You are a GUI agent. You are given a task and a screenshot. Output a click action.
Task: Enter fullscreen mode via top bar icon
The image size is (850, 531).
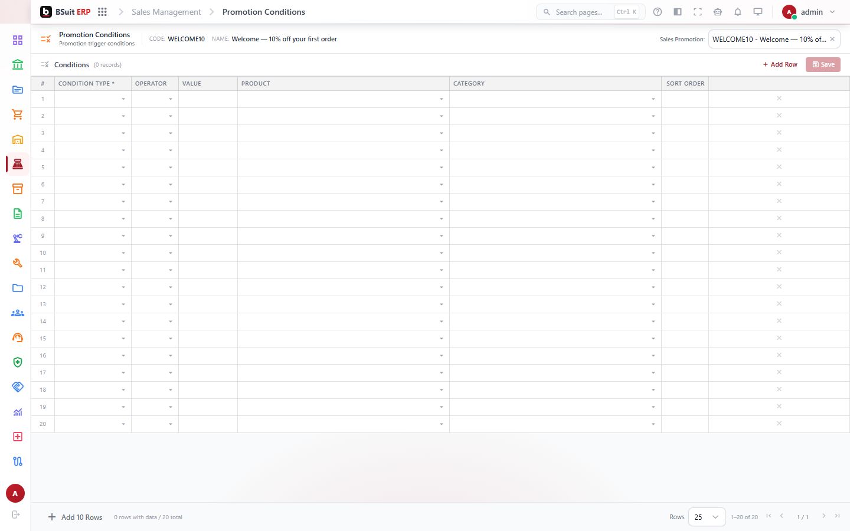tap(698, 12)
